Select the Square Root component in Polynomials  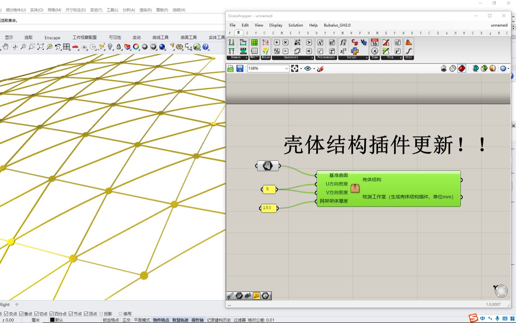(x=320, y=52)
